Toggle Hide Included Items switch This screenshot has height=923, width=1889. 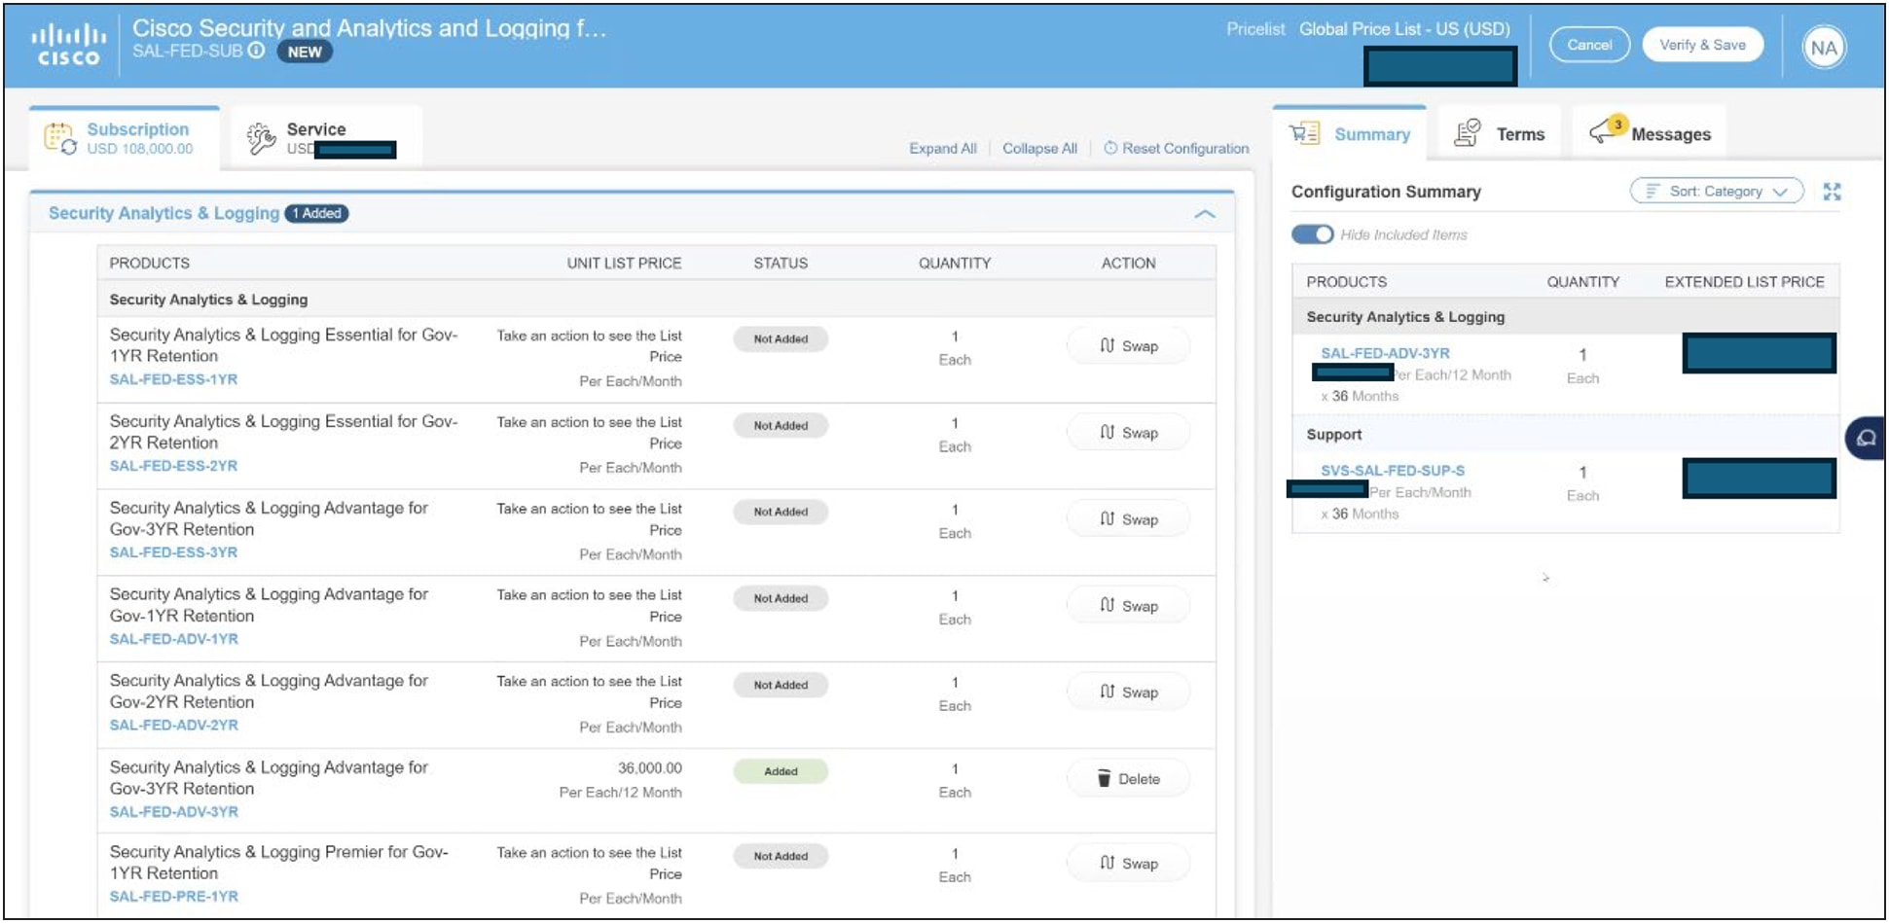(1312, 234)
